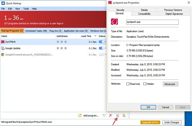Open the Edit menu
Image resolution: width=192 pixels, height=126 pixels.
pos(10,9)
